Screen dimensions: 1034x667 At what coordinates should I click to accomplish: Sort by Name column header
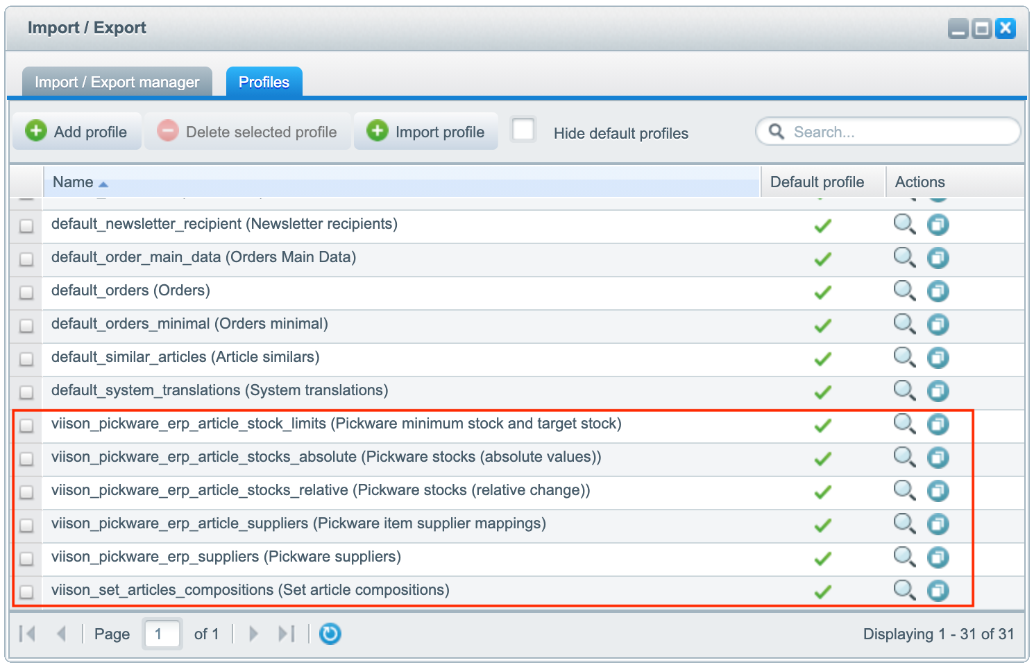pos(401,182)
